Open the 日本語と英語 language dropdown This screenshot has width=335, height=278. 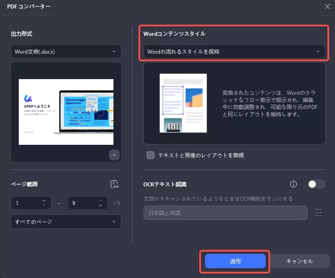point(226,213)
